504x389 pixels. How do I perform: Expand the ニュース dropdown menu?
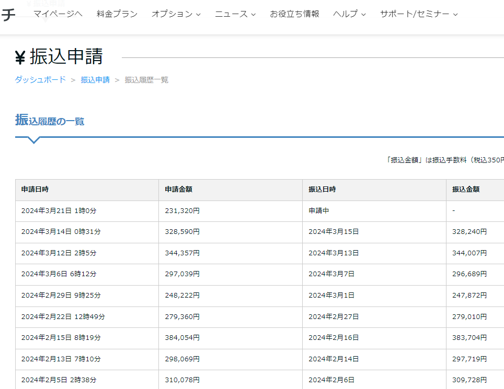tap(235, 14)
